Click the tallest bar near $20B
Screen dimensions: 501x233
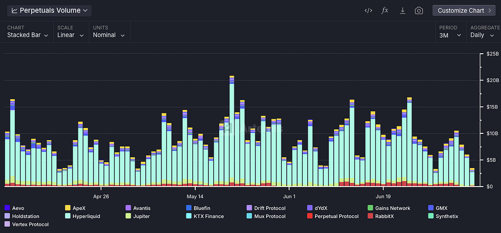click(232, 131)
